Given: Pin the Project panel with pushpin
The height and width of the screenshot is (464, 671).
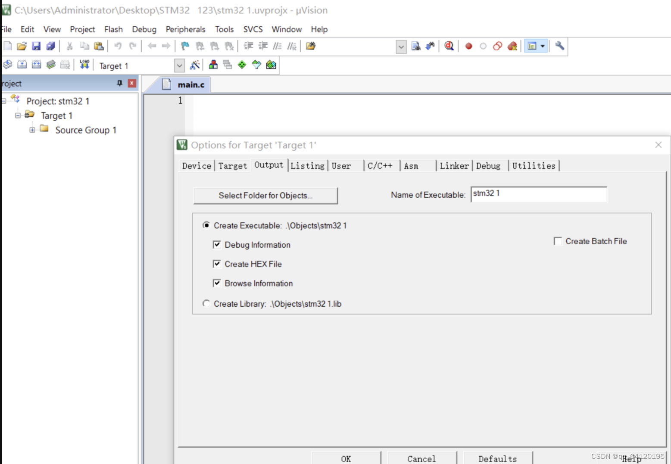Looking at the screenshot, I should coord(119,83).
